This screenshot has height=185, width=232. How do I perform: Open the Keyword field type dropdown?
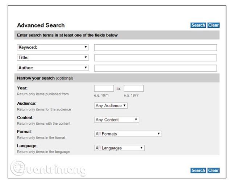(53, 47)
